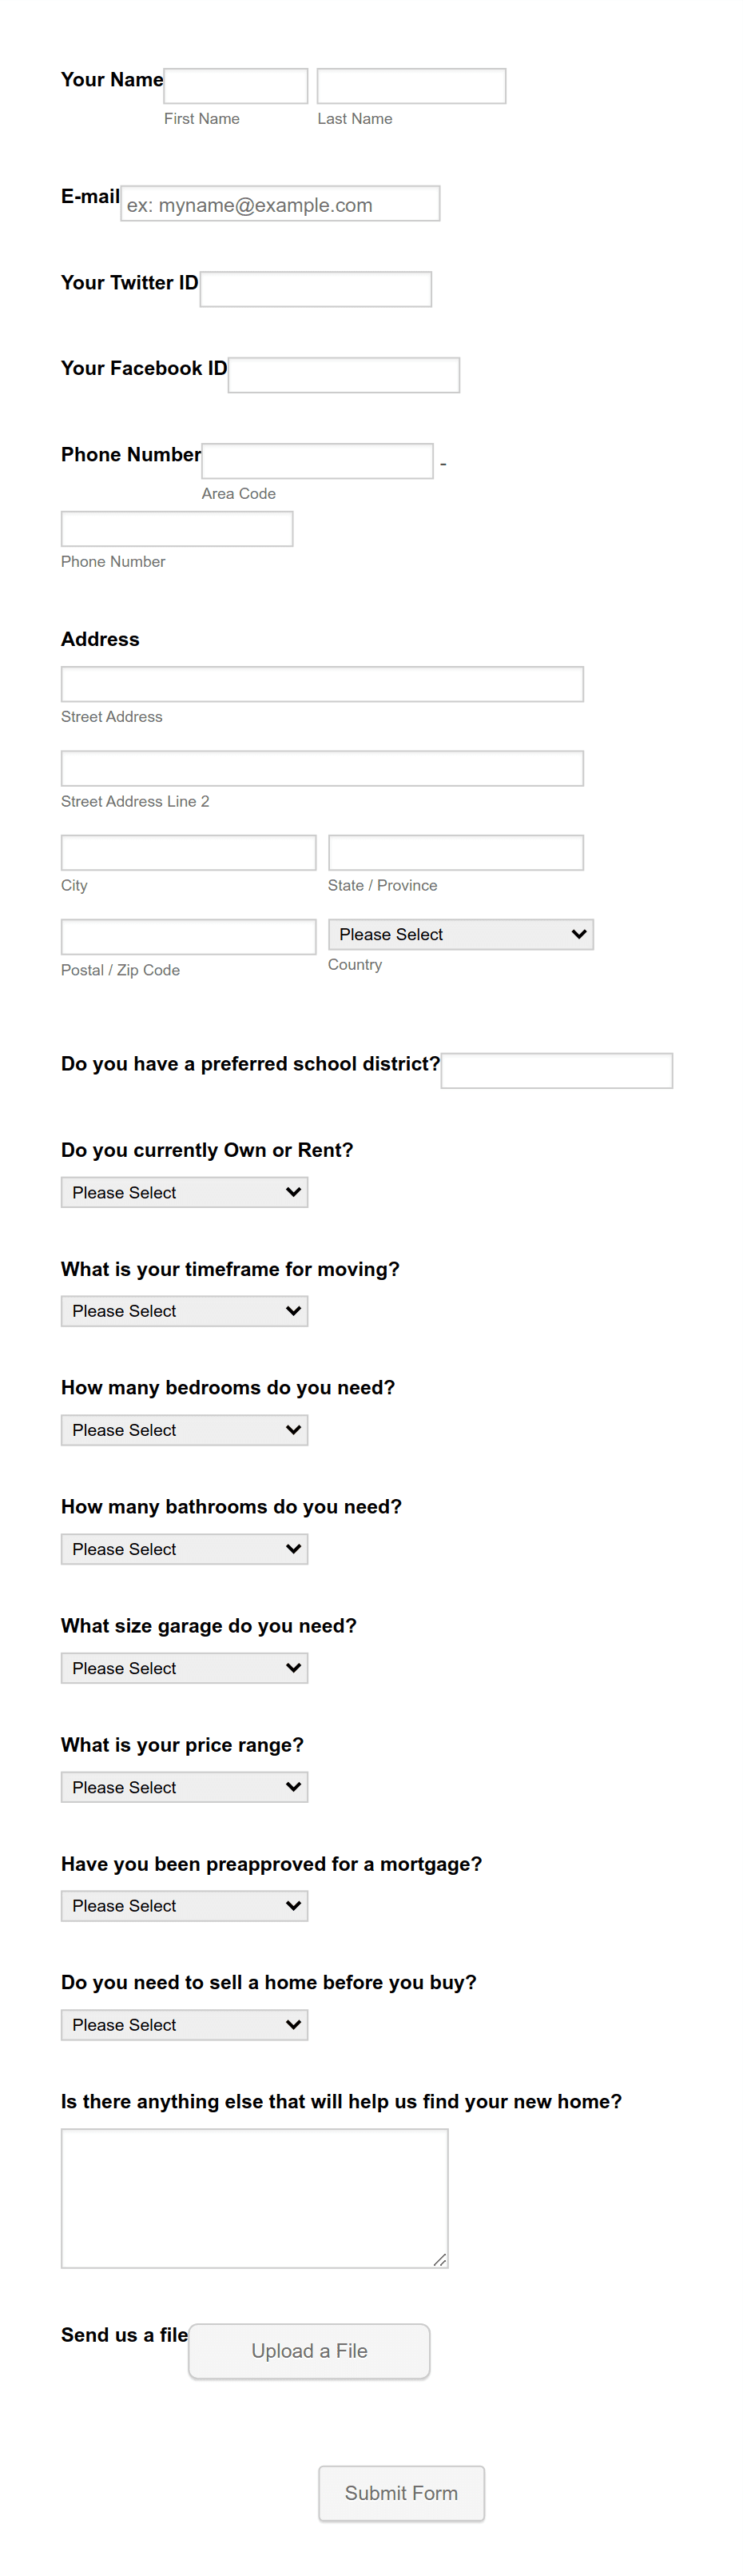Expand the garage size dropdown
The width and height of the screenshot is (743, 2576).
point(185,1668)
